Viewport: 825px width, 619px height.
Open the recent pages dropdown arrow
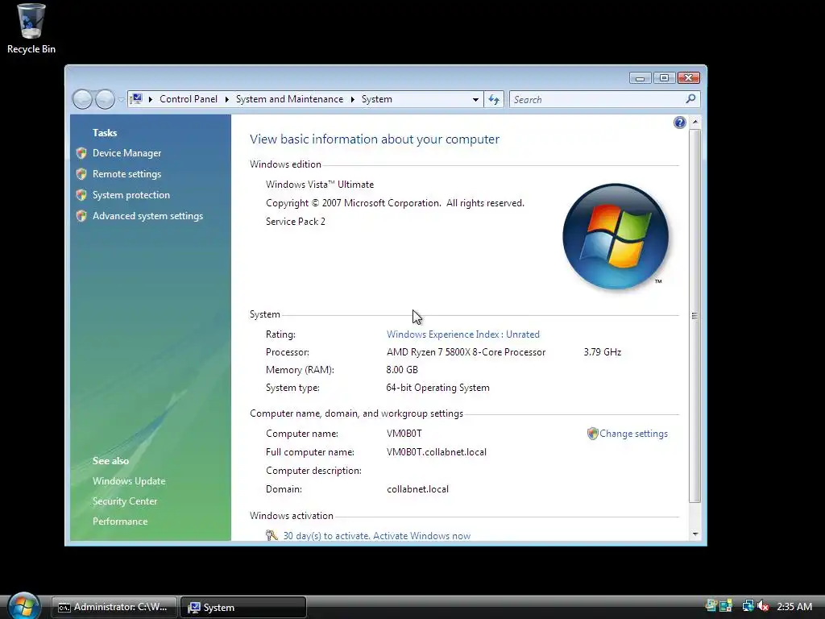tap(121, 99)
